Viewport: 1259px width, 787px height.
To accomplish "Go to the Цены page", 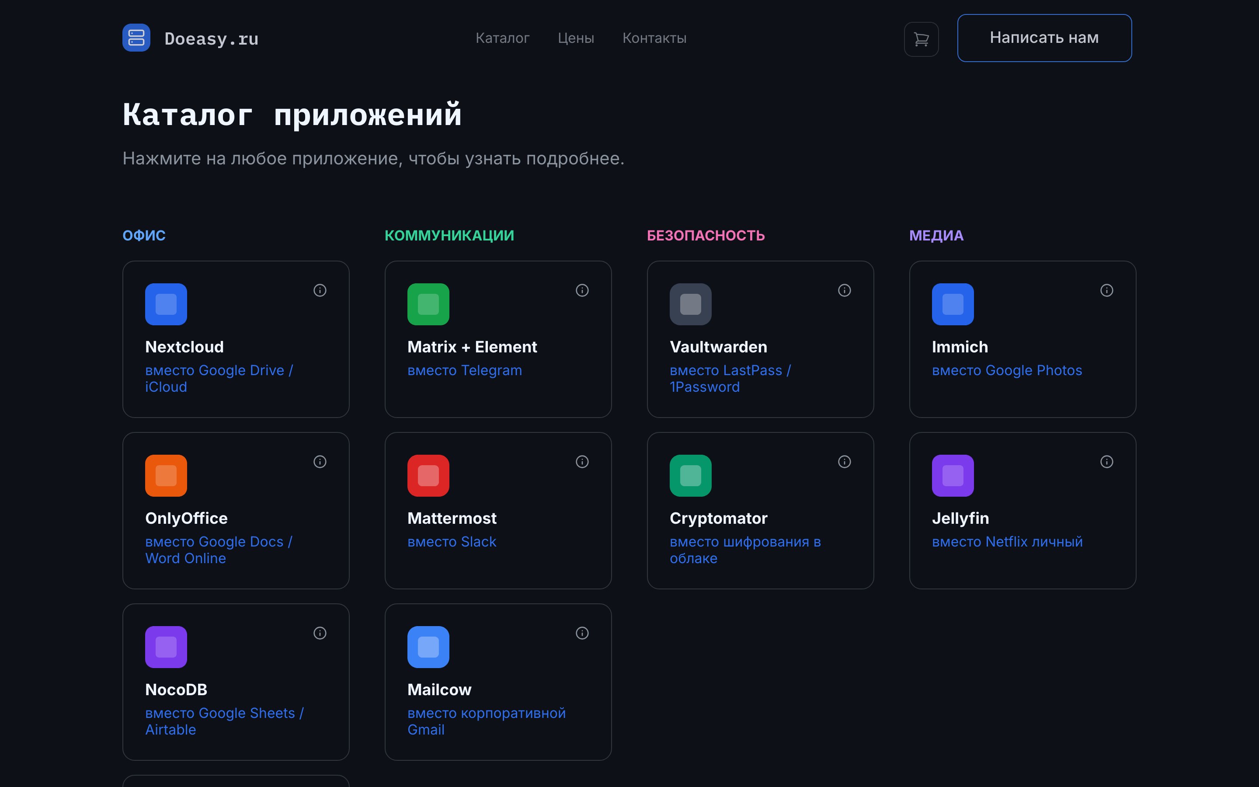I will pyautogui.click(x=576, y=38).
